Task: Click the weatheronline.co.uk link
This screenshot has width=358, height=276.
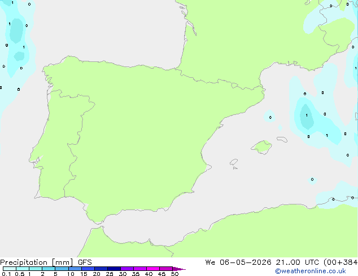Action: pos(311,271)
